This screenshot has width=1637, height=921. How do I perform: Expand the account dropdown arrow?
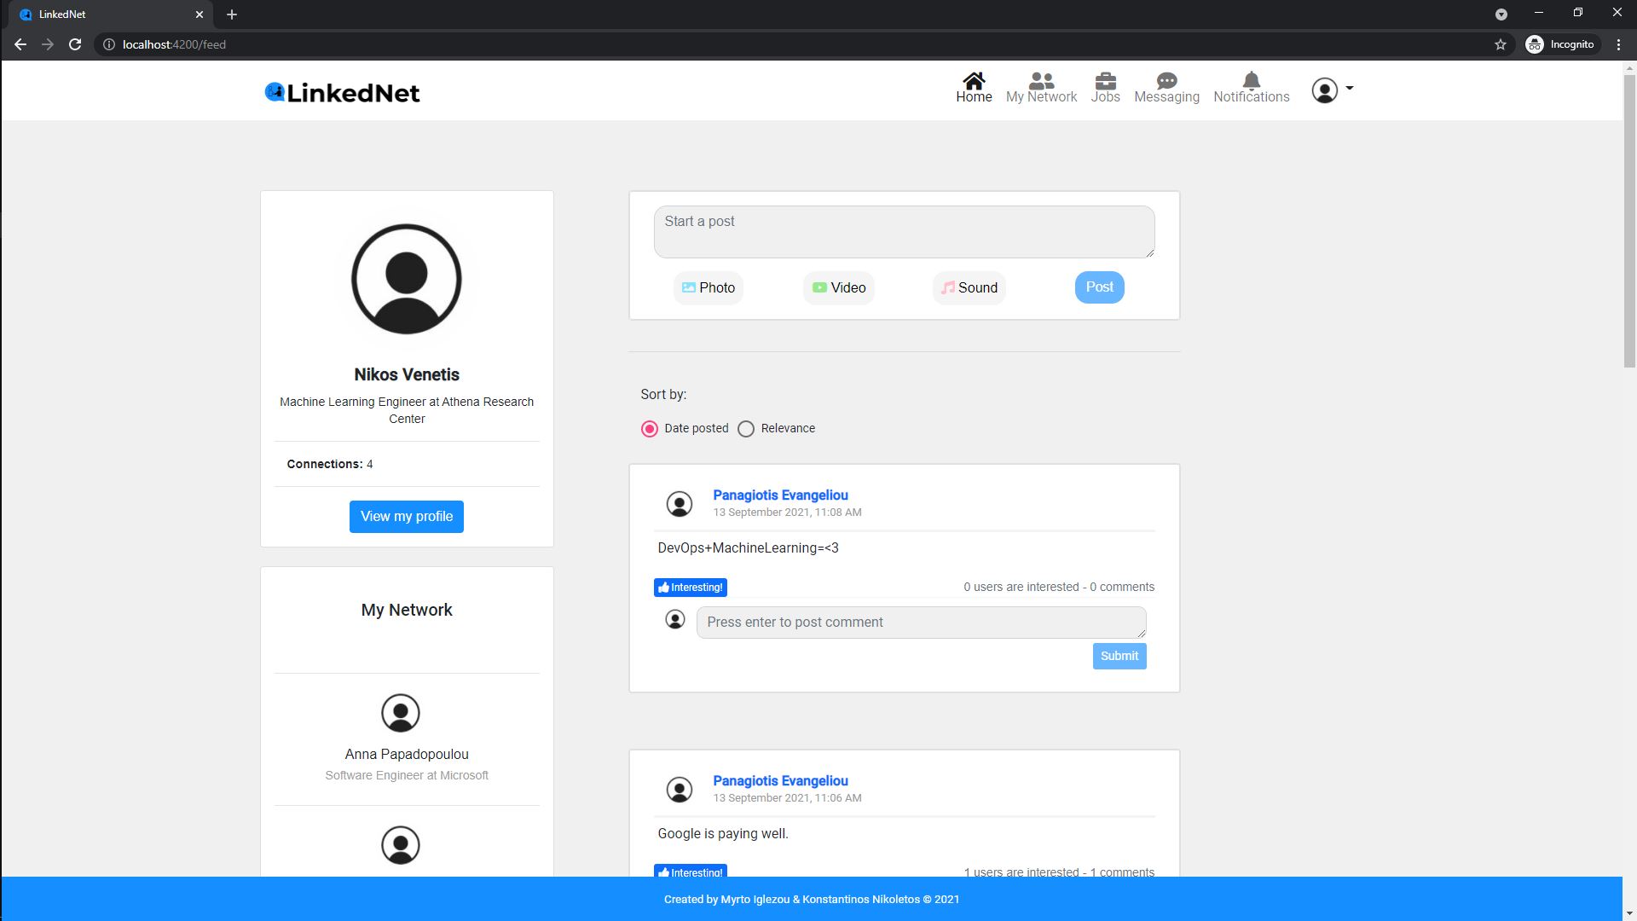(x=1349, y=89)
